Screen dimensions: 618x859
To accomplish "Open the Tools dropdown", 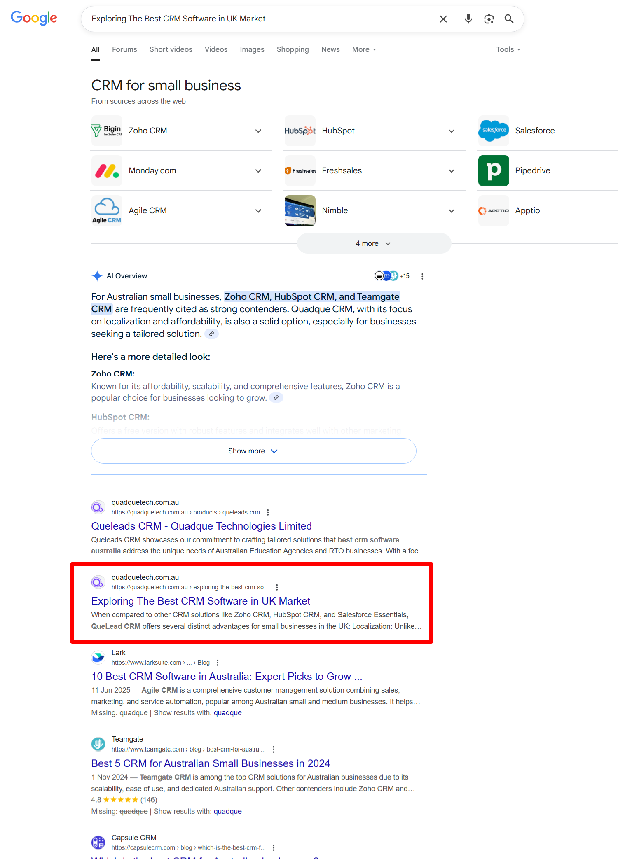I will [508, 49].
